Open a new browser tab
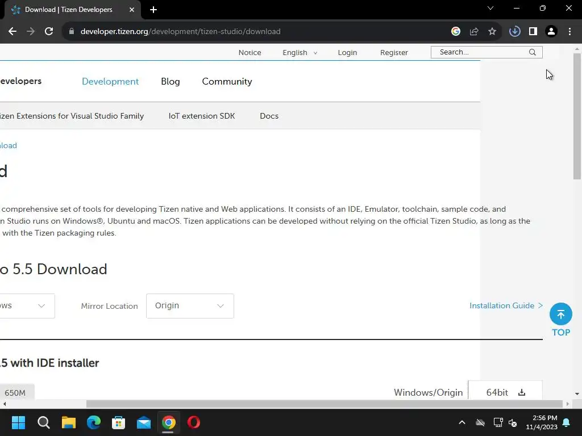Viewport: 582px width, 436px height. click(153, 10)
